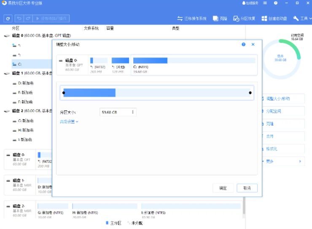The image size is (312, 229).
Task: Click the refresh icon in the toolbar
Action: [8, 19]
